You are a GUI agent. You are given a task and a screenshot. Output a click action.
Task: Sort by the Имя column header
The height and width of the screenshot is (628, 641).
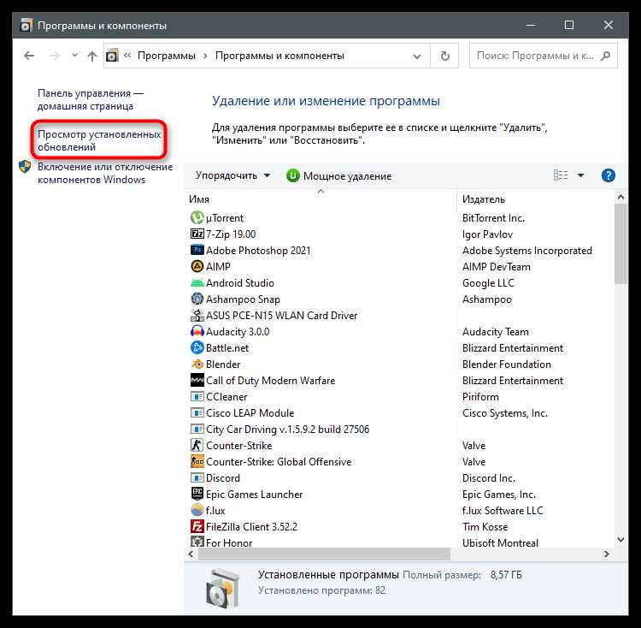[199, 198]
